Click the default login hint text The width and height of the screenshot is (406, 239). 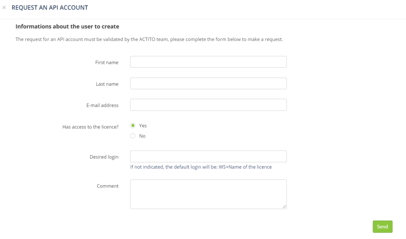pos(201,167)
